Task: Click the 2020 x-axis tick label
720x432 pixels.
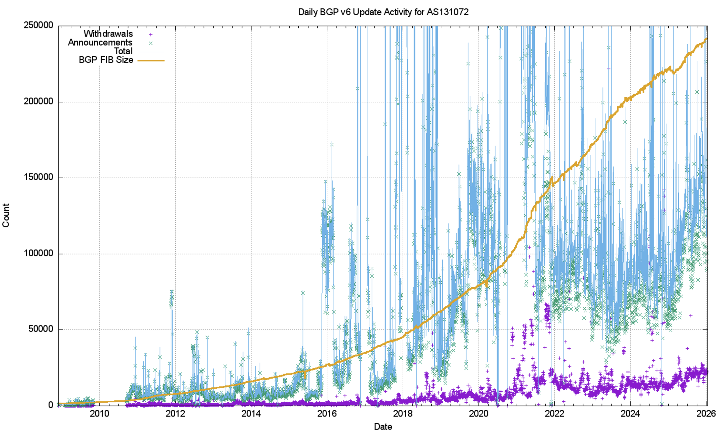Action: tap(478, 414)
